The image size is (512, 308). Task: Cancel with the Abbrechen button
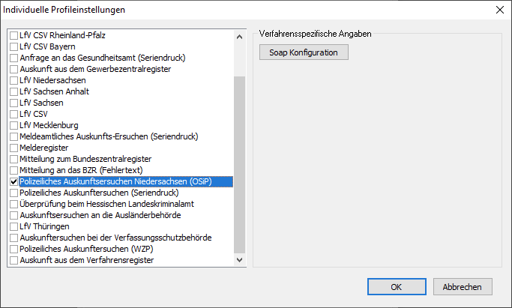[x=467, y=286]
